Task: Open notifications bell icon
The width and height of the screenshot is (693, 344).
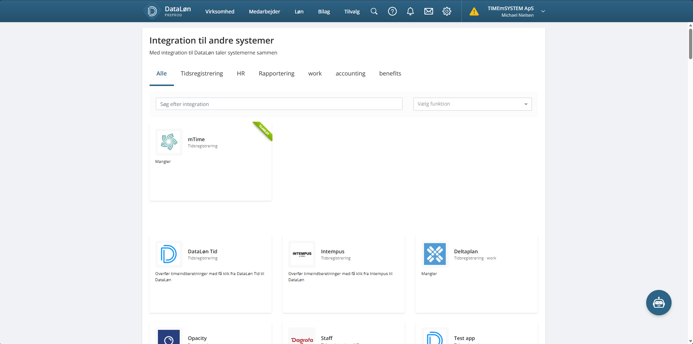Action: coord(410,11)
